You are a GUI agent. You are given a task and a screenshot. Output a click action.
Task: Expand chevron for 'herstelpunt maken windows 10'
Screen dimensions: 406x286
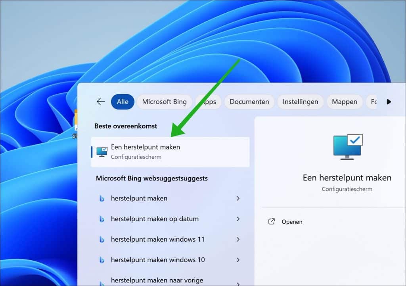(x=238, y=260)
